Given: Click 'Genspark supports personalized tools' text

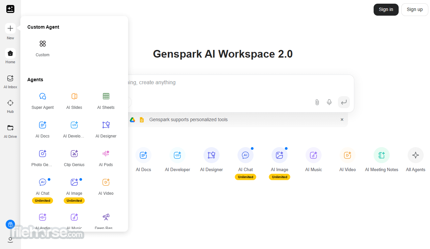Looking at the screenshot, I should [188, 120].
